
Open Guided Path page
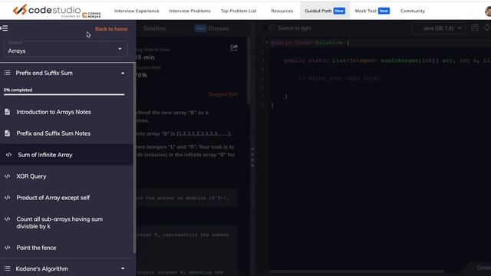pos(325,11)
